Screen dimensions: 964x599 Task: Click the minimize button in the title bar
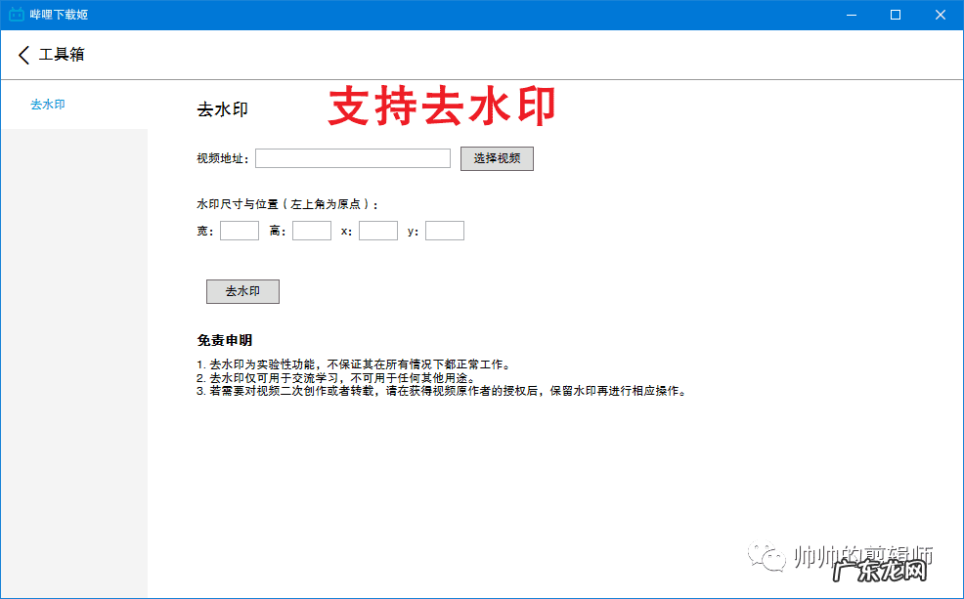[851, 15]
